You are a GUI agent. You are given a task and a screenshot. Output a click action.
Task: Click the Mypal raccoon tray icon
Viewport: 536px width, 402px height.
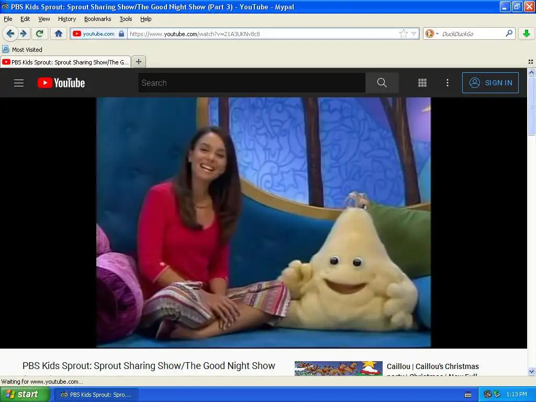pos(488,394)
